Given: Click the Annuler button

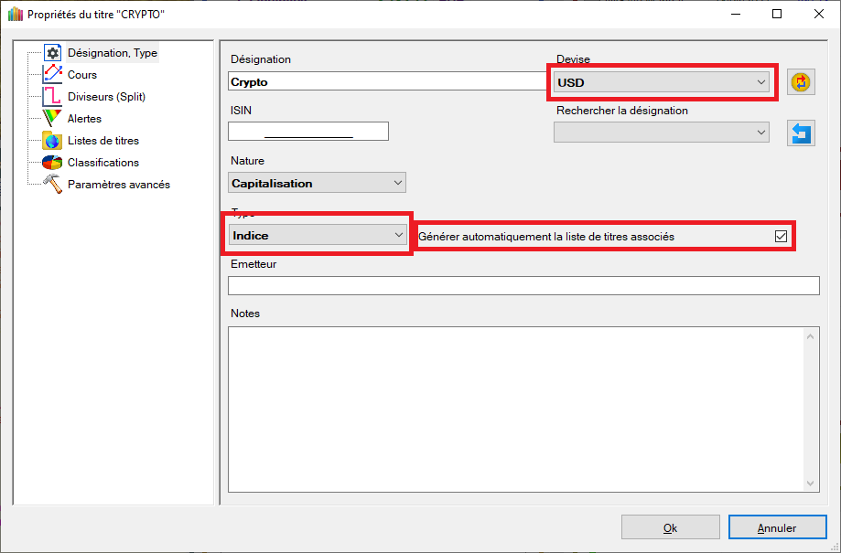Looking at the screenshot, I should 777,527.
